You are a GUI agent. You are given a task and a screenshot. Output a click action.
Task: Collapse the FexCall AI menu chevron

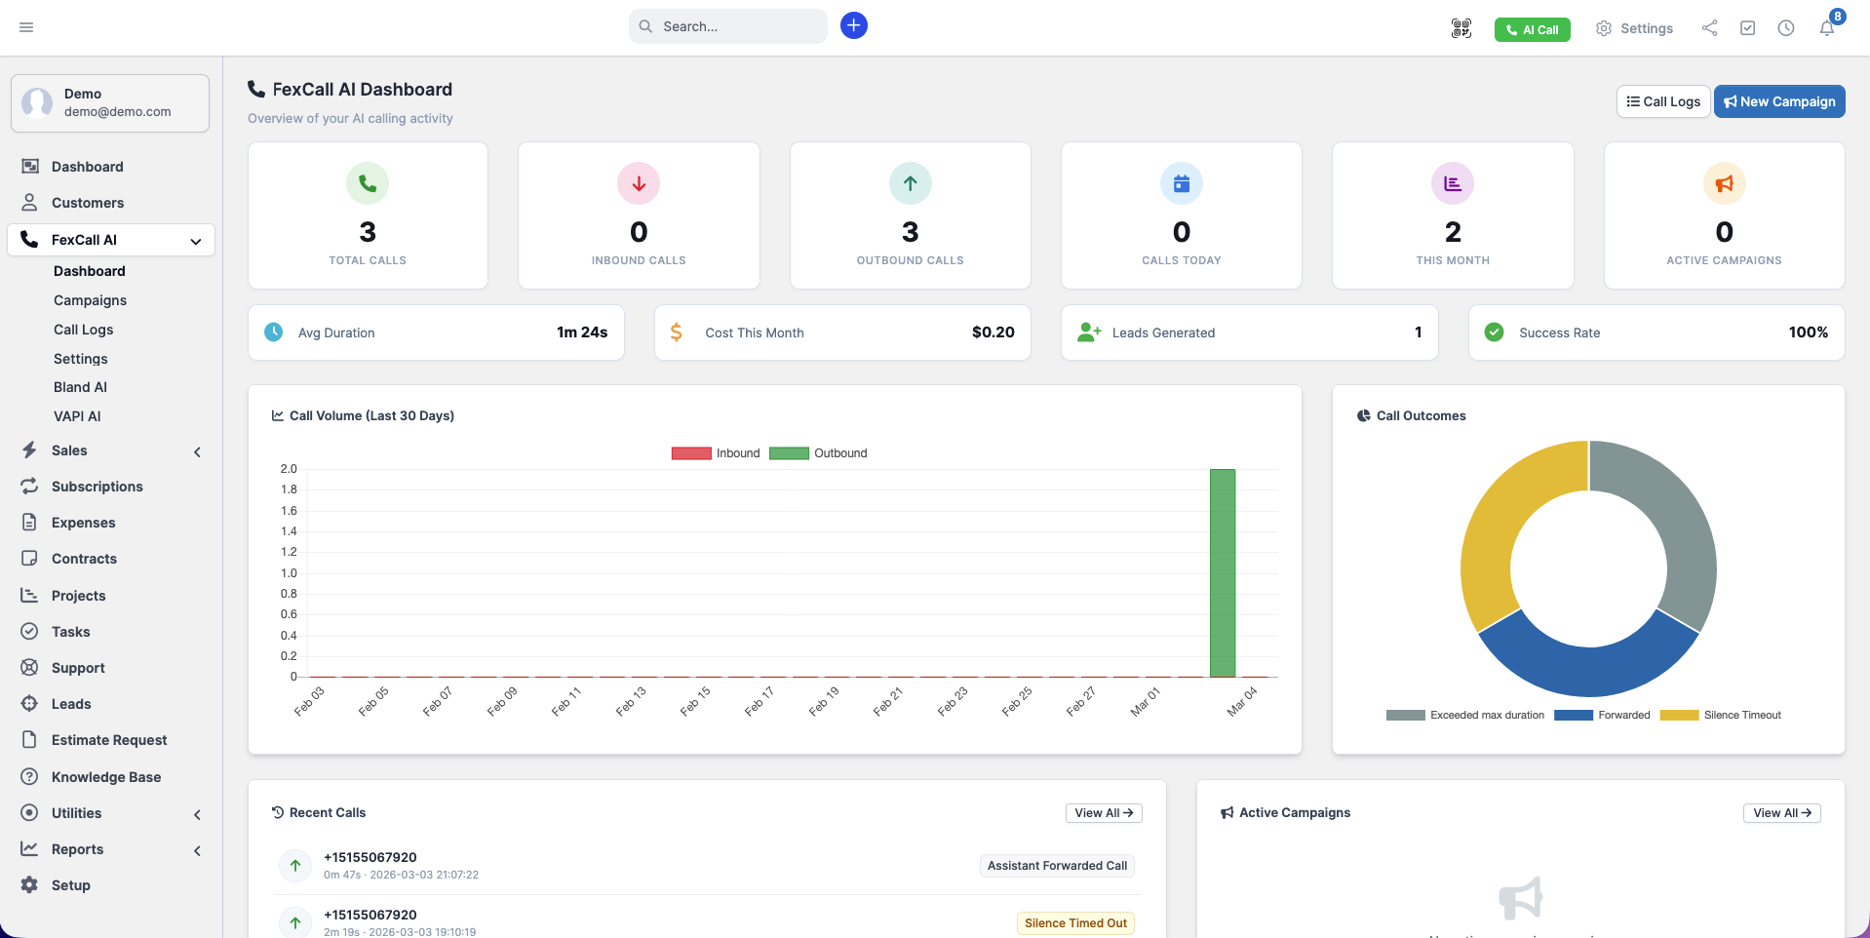[x=195, y=241]
